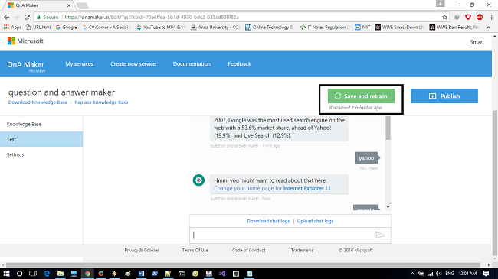Open Privacy & Cookies footer link
The width and height of the screenshot is (498, 279).
pos(142,250)
